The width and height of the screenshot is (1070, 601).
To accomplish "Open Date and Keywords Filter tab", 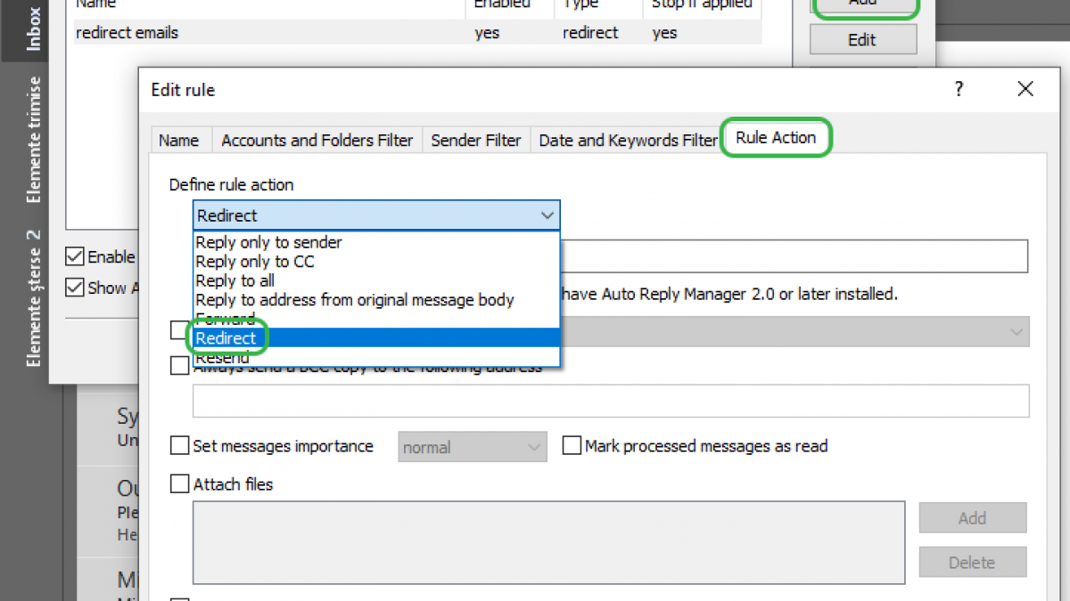I will [628, 141].
